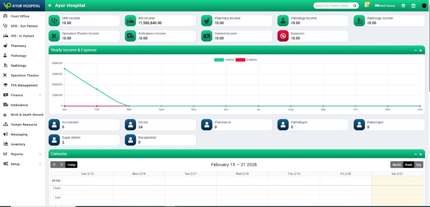This screenshot has height=207, width=430.
Task: Open Bed Status
Action: click(x=385, y=6)
